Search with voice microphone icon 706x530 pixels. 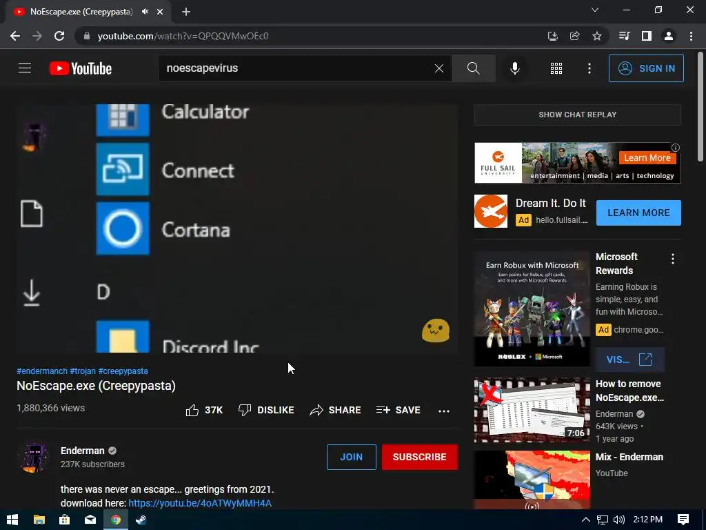point(514,68)
